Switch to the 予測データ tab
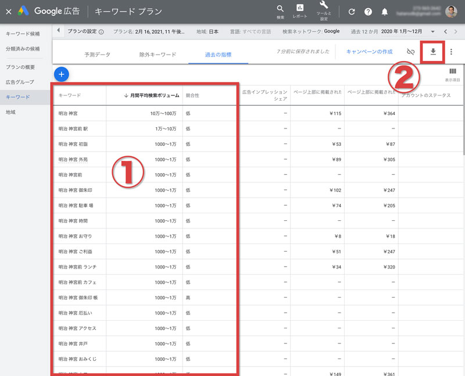The width and height of the screenshot is (465, 376). point(97,55)
